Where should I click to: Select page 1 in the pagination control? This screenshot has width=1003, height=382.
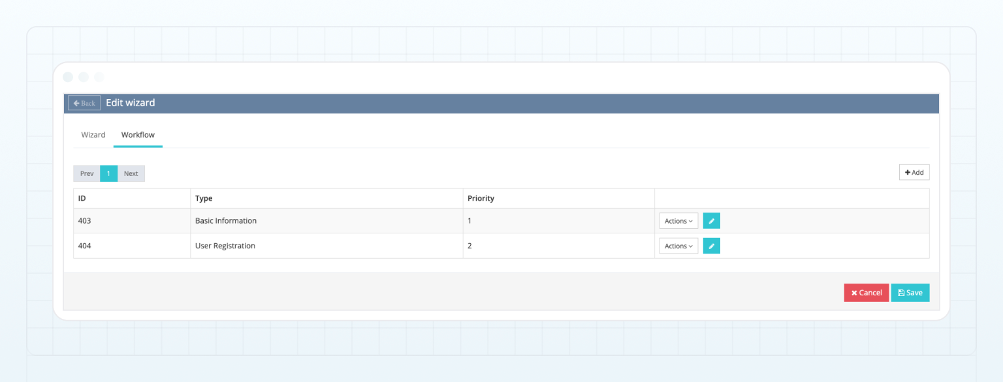click(x=108, y=173)
